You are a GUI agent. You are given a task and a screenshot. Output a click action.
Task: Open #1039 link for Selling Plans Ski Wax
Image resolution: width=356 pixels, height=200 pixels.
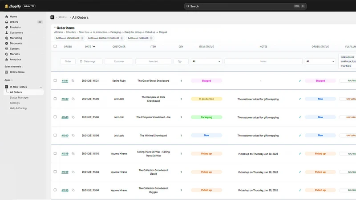click(65, 154)
